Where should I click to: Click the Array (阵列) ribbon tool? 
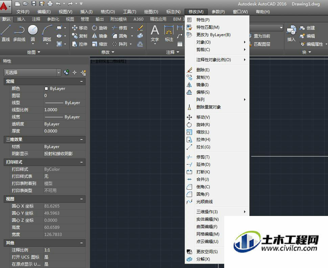tap(120, 44)
